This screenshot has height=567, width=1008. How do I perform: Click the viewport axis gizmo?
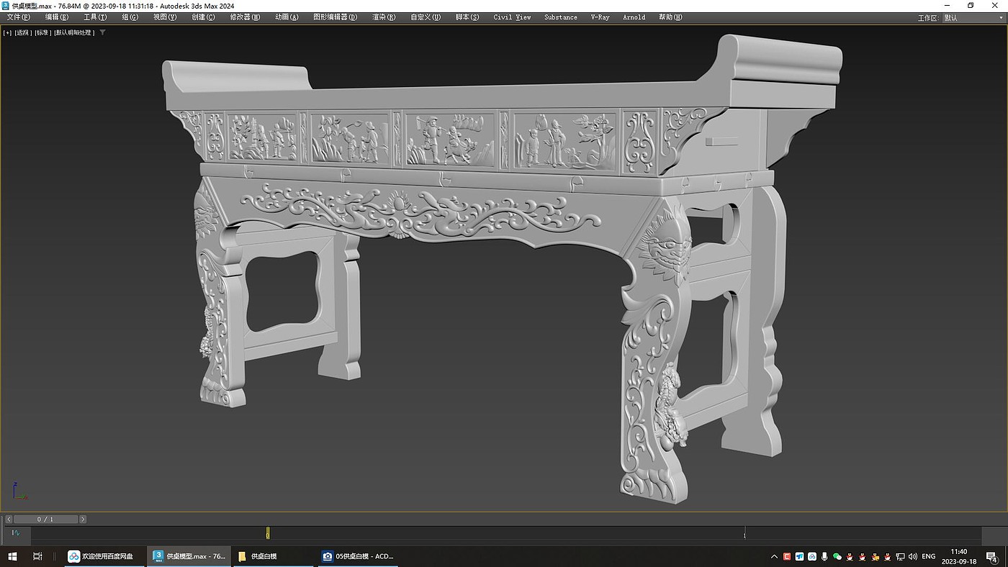click(19, 492)
